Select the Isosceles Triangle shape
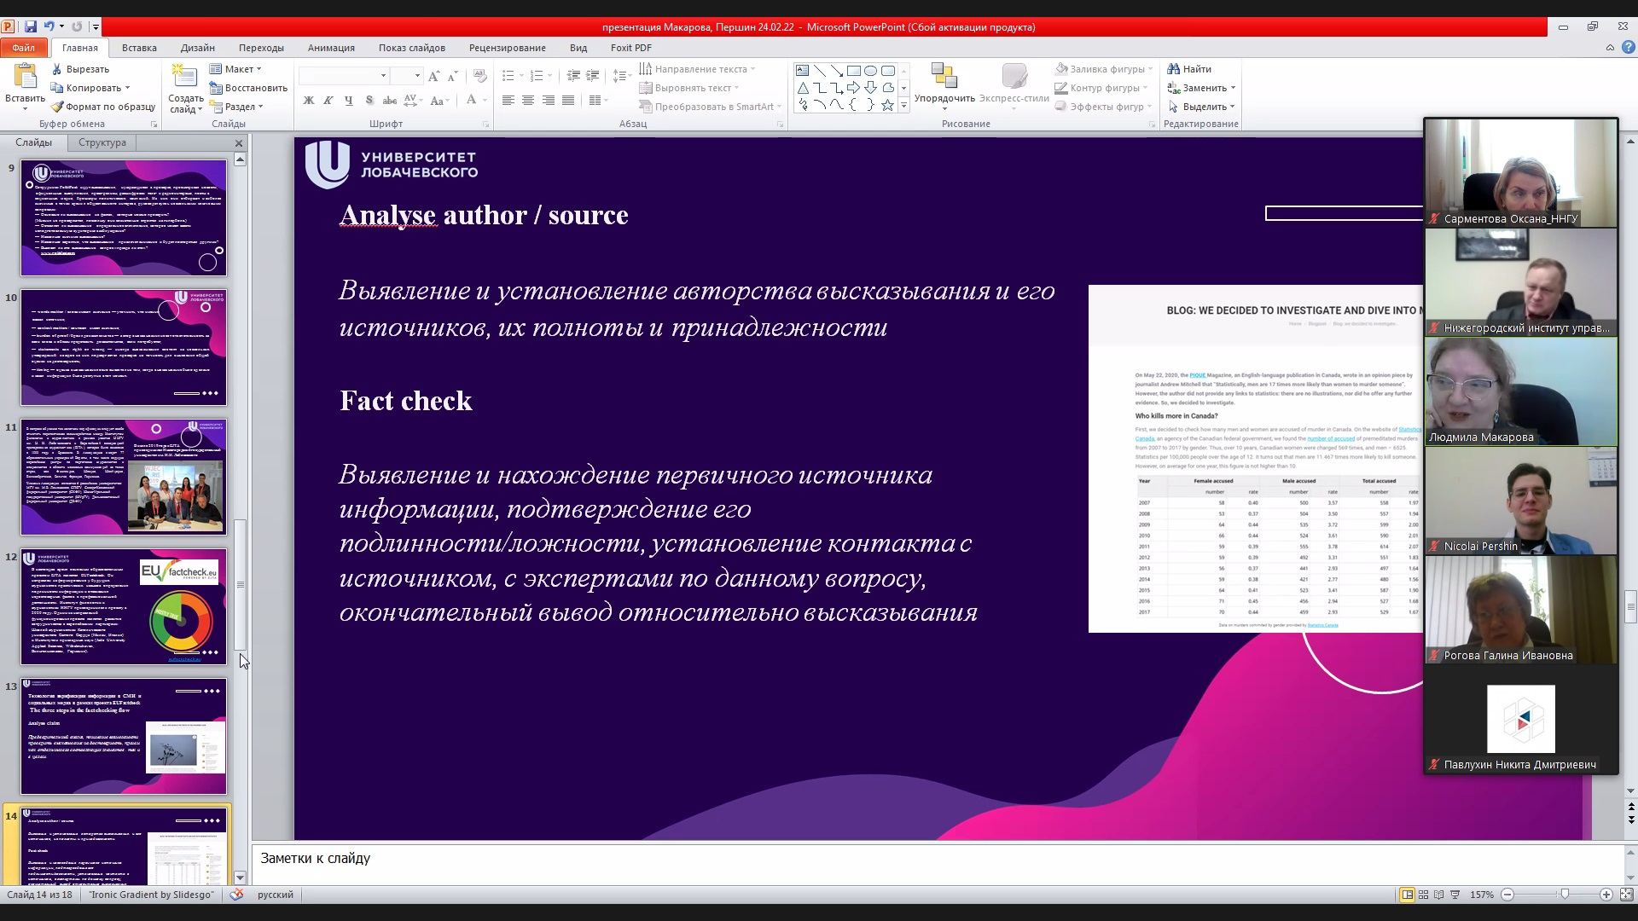 click(x=803, y=88)
